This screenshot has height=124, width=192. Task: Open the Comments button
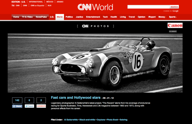[x=41, y=106]
